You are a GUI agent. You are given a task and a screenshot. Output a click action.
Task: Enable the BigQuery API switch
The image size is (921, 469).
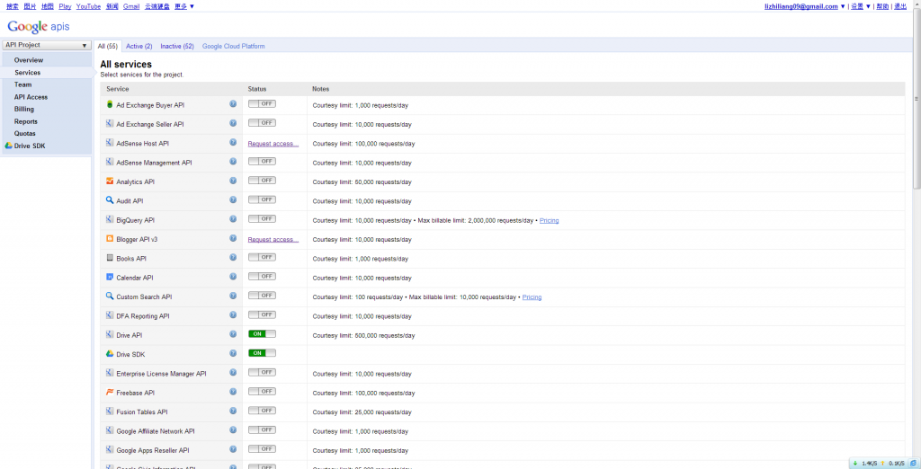point(262,219)
